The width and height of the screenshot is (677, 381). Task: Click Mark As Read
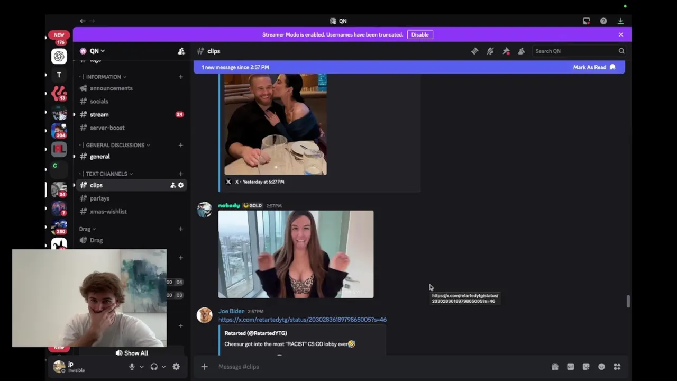[x=594, y=67]
